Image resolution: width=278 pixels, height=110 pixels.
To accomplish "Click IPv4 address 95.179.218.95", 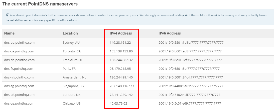I will (120, 69).
